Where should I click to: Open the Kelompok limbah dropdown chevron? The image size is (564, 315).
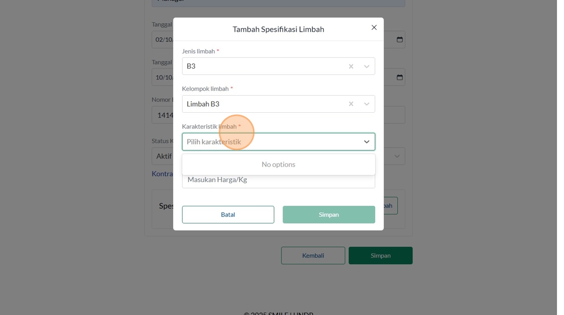(367, 104)
